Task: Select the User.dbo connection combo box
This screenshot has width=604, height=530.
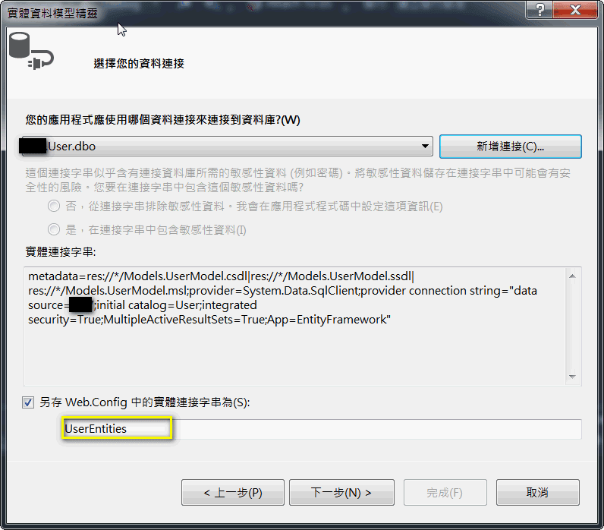Action: point(228,146)
